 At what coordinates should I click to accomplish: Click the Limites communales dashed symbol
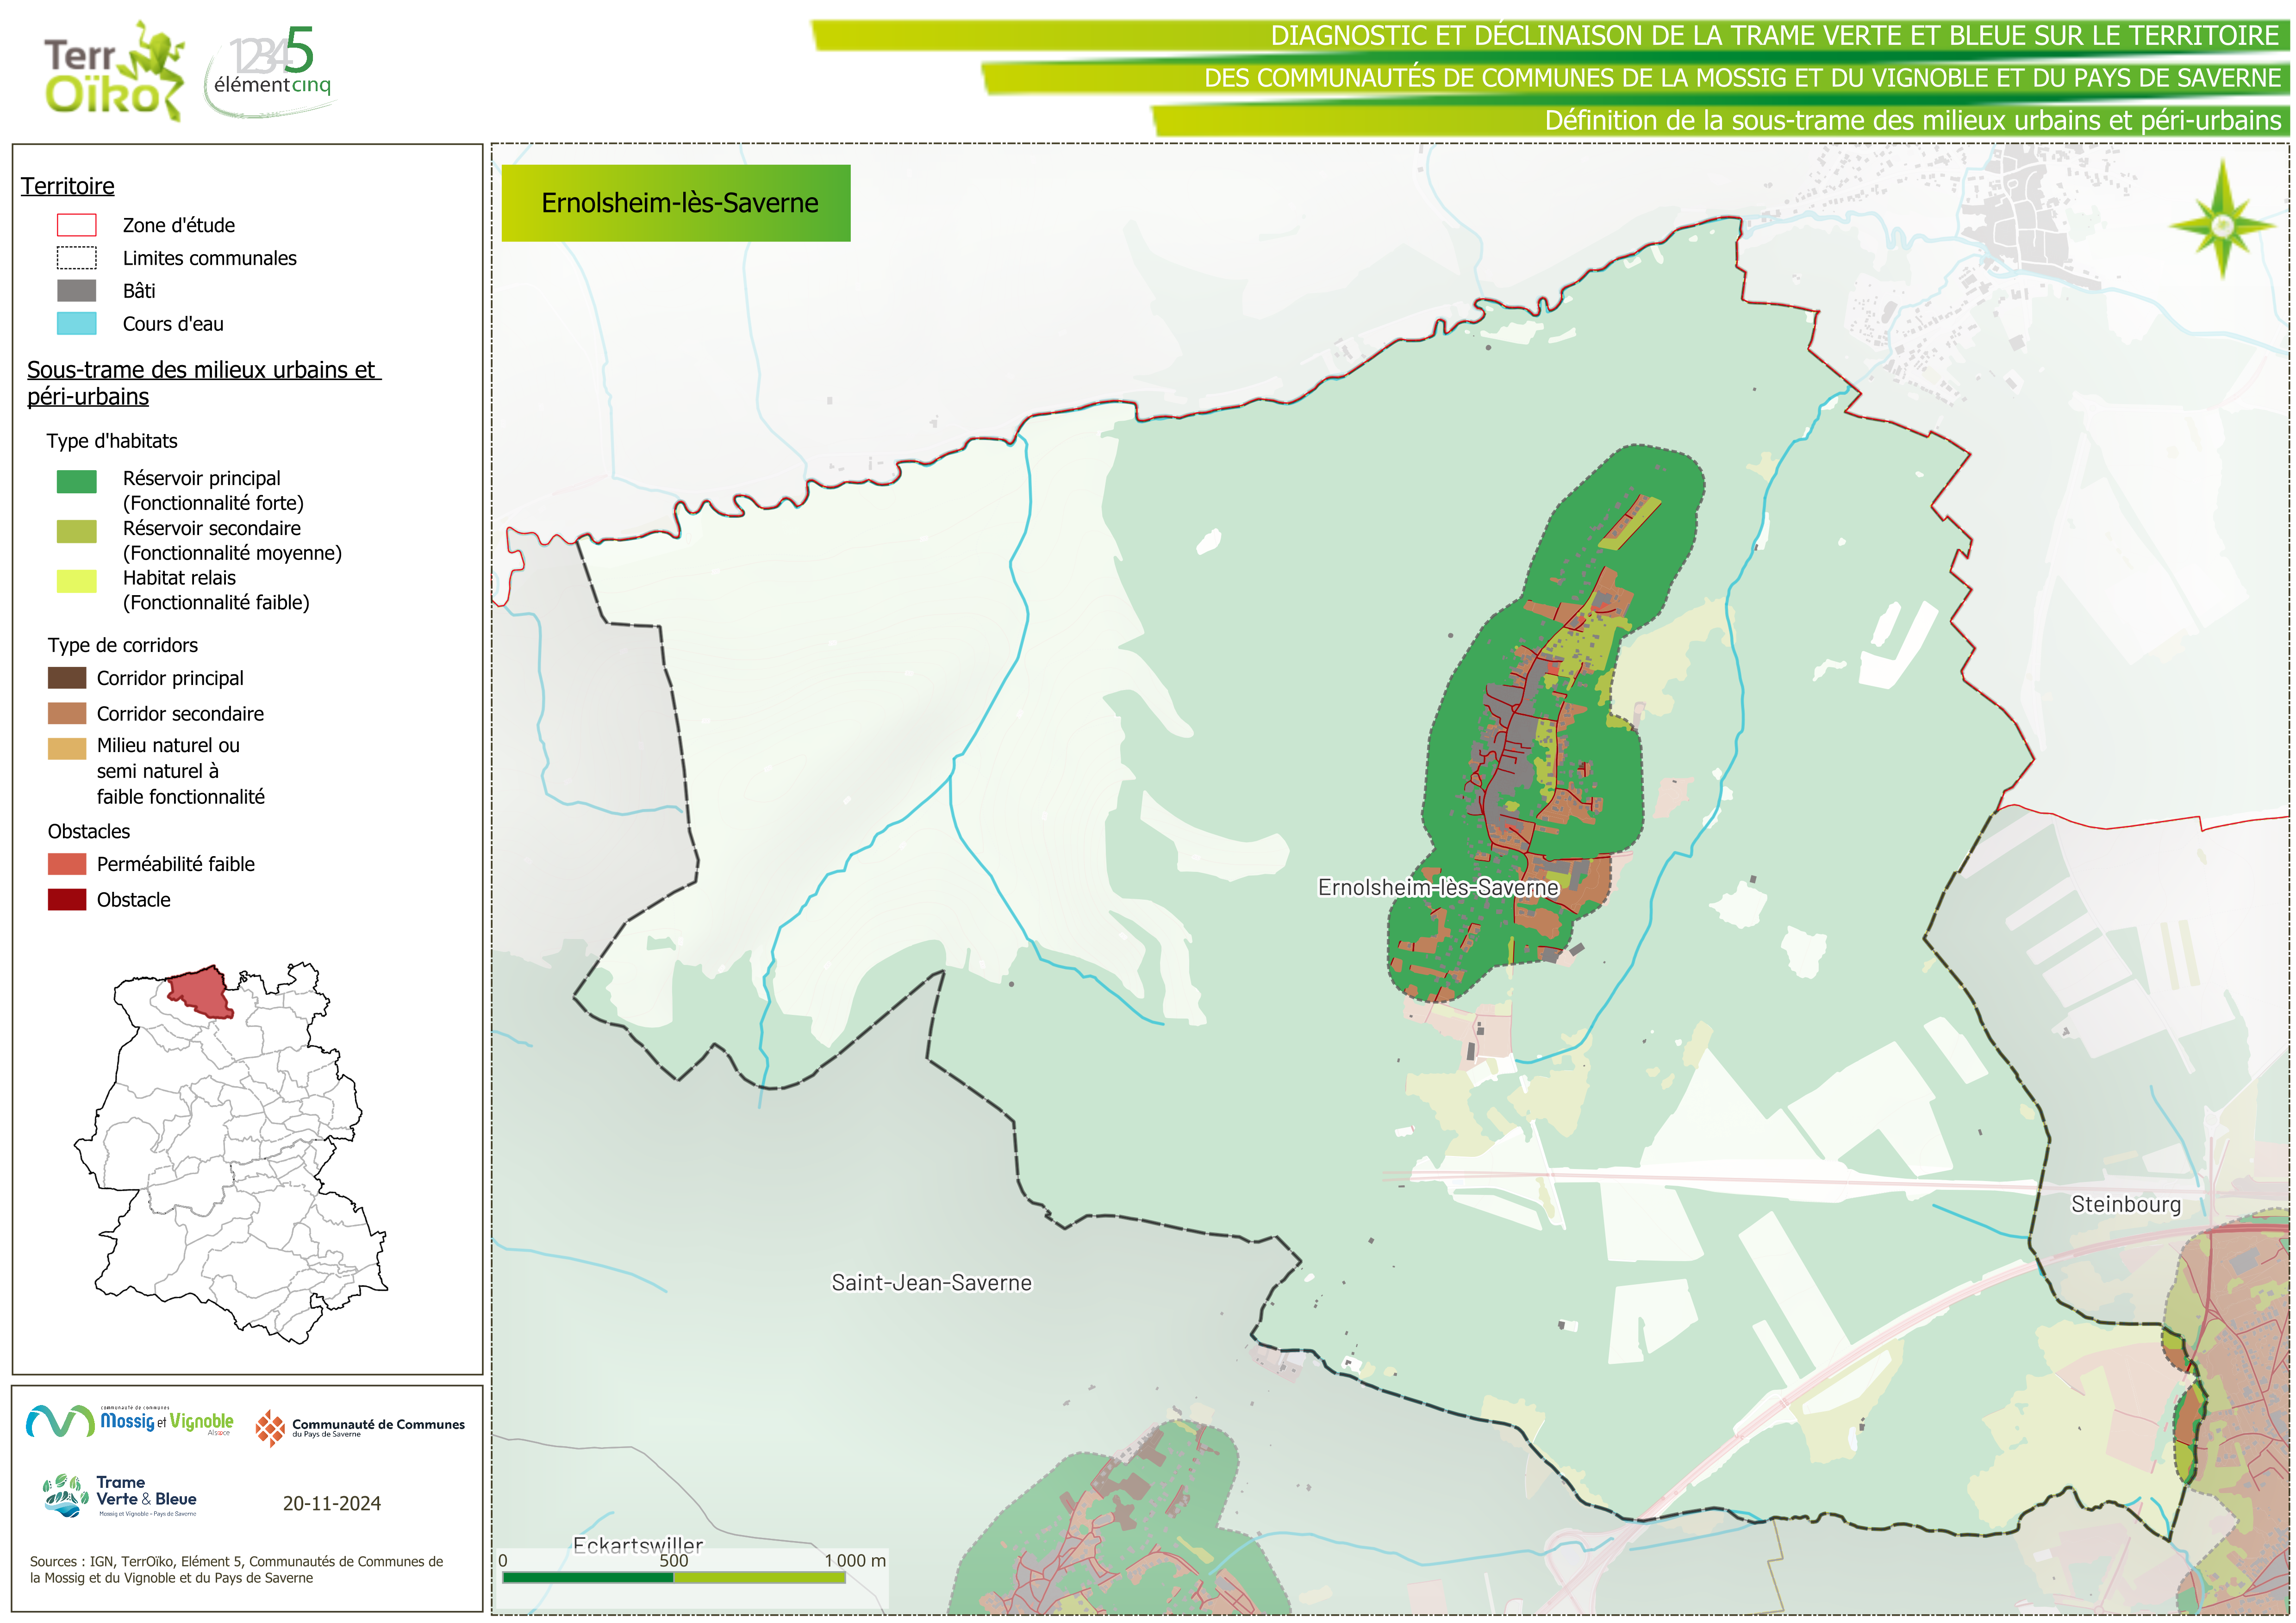[x=77, y=258]
